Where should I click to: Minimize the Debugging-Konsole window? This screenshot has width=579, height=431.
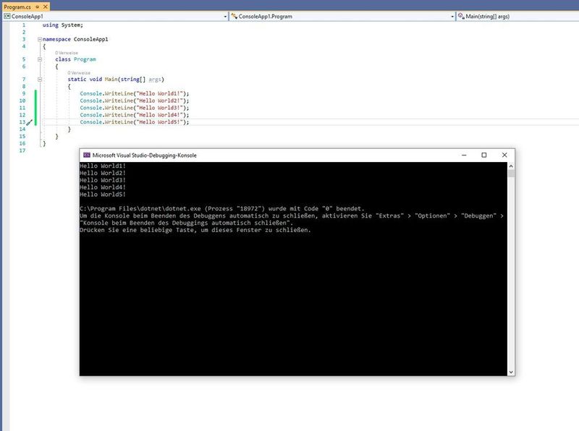(464, 155)
